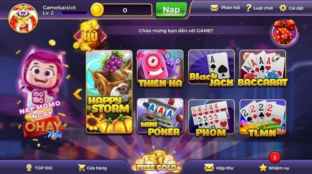Launch the Thiên Hà slot game
The height and width of the screenshot is (174, 312).
tap(160, 68)
